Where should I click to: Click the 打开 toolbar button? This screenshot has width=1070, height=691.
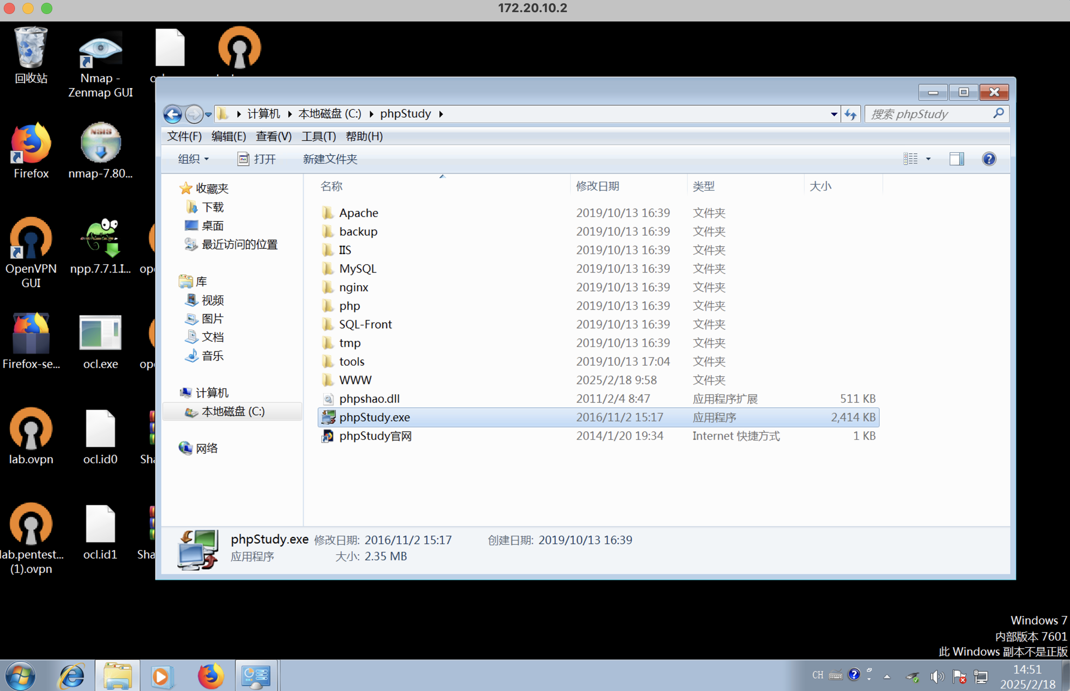click(257, 159)
